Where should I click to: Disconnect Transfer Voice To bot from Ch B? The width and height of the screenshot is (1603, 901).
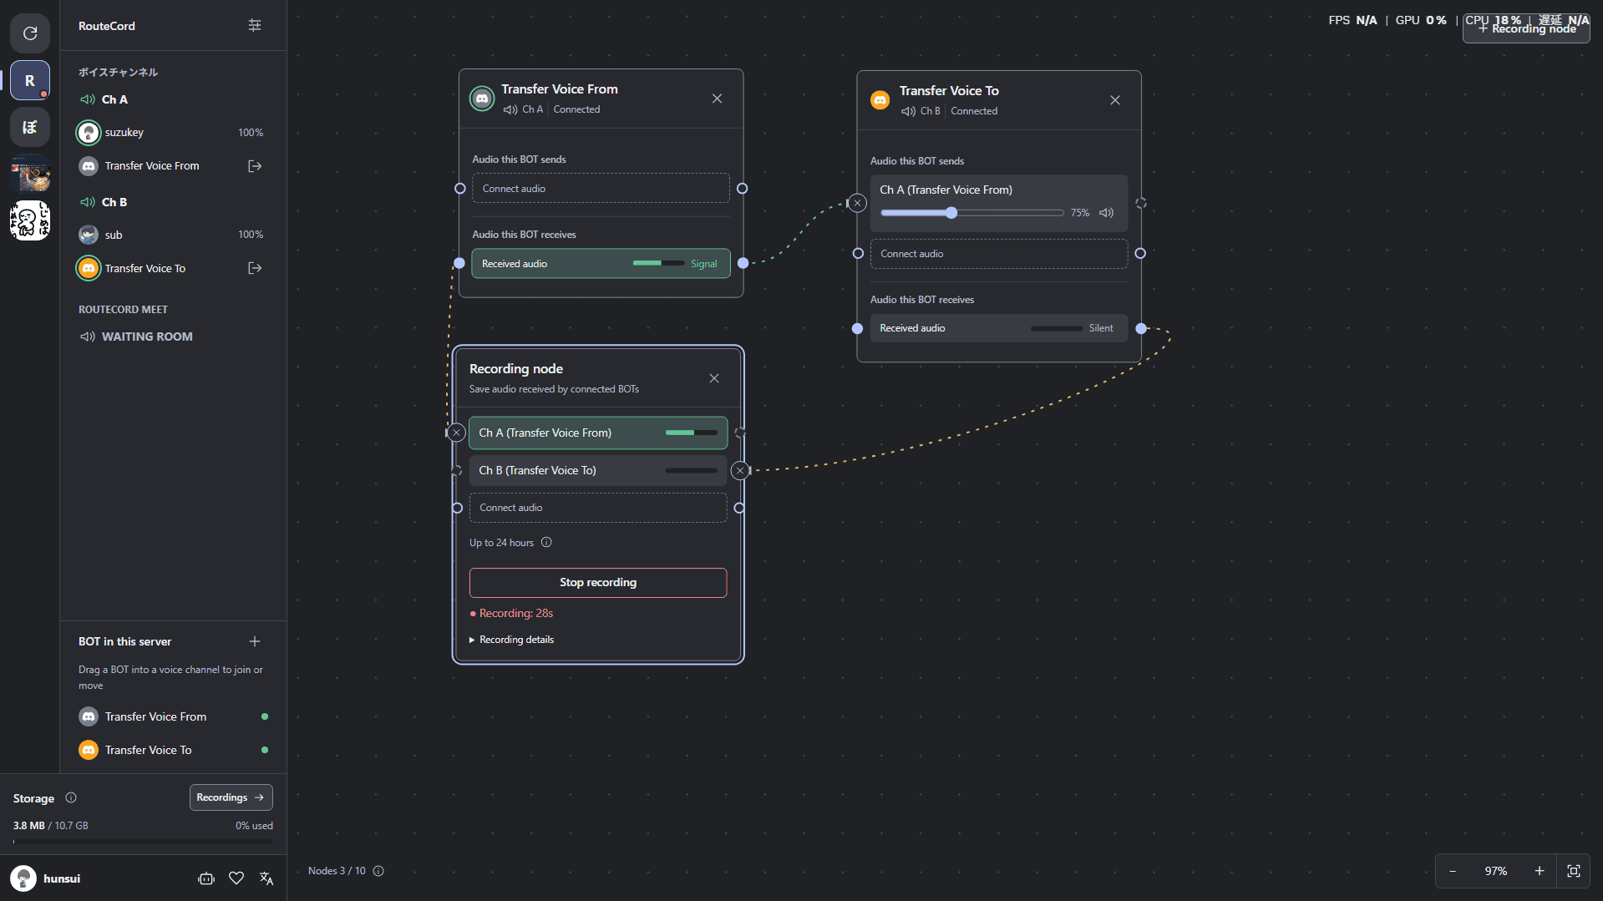(x=255, y=268)
